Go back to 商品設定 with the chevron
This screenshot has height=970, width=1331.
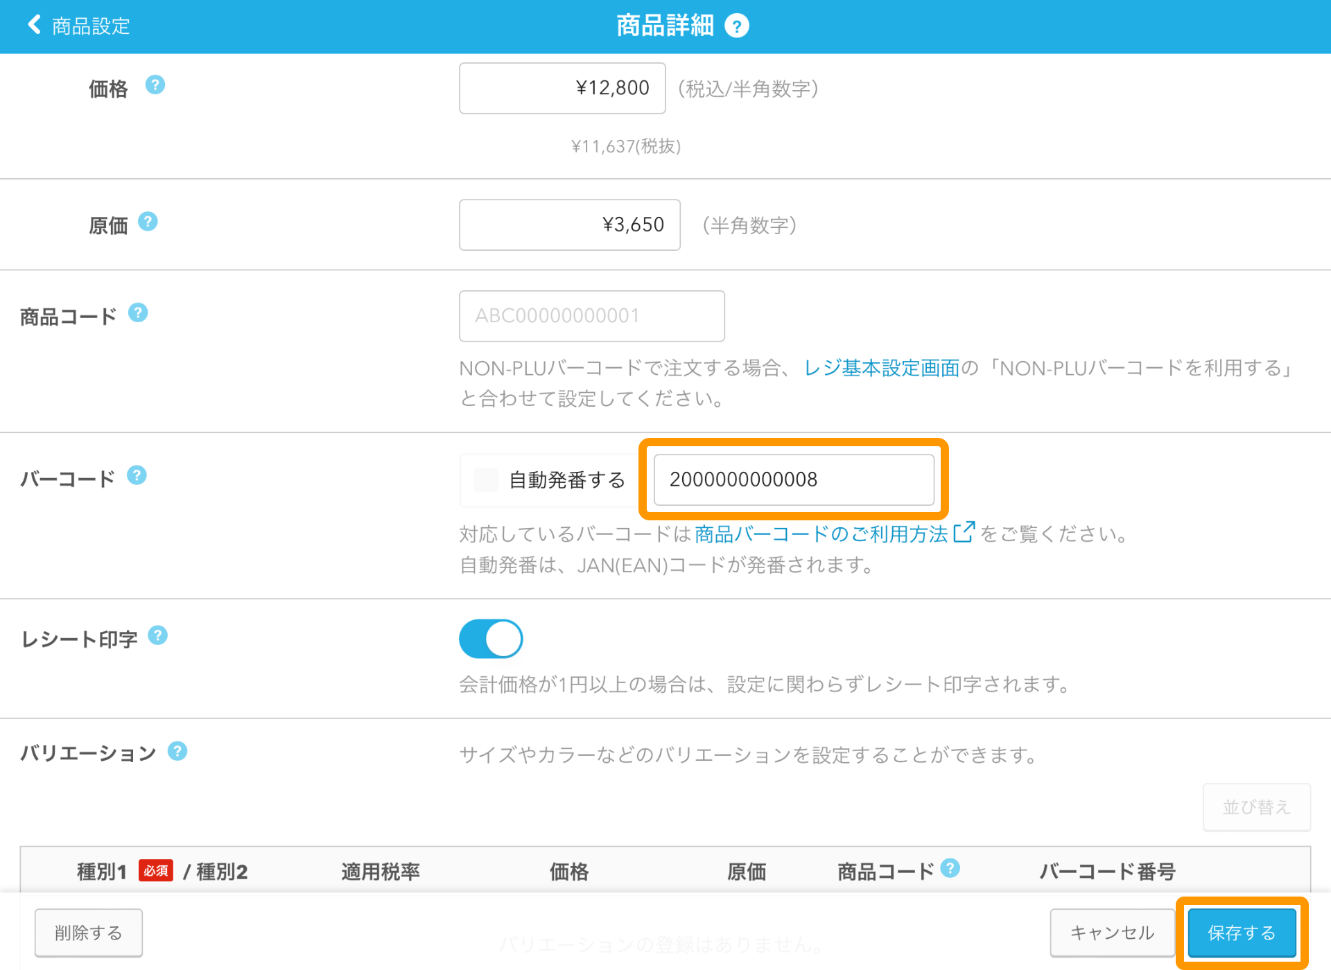34,25
